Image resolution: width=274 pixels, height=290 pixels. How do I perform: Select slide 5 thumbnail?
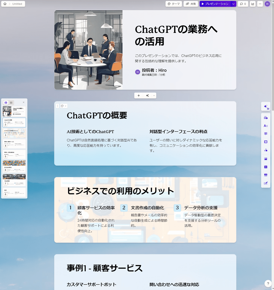pyautogui.click(x=14, y=154)
